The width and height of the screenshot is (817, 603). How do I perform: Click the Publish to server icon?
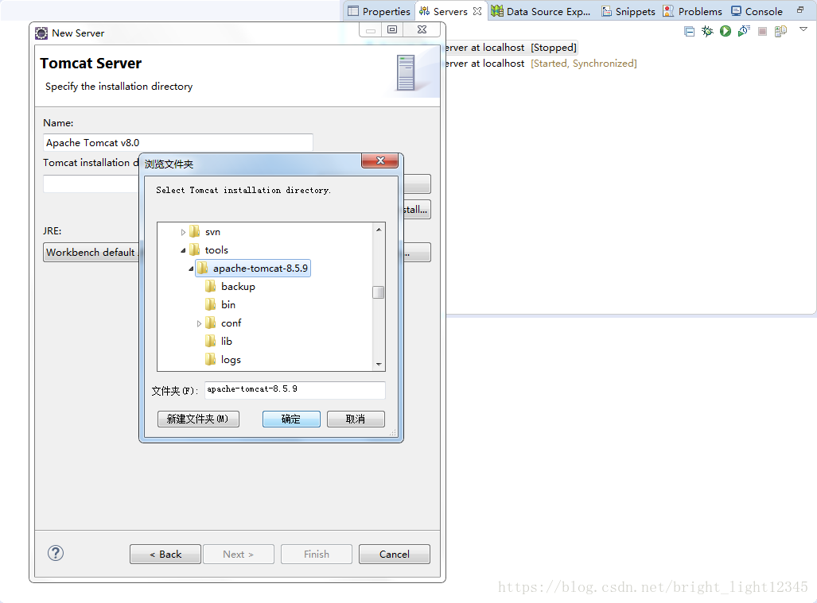click(x=780, y=32)
